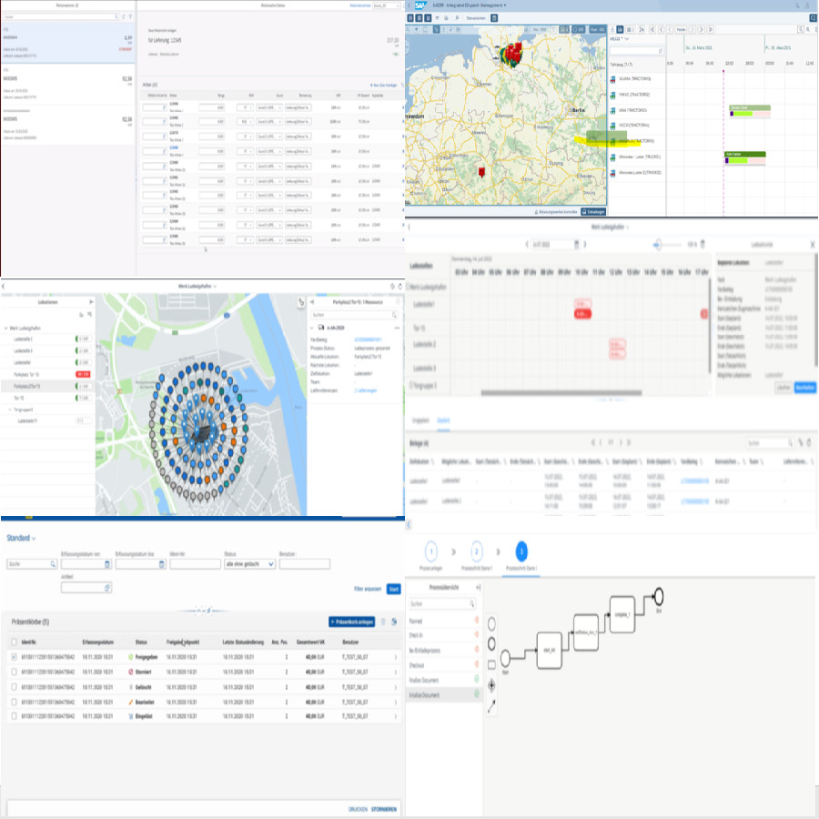Image resolution: width=819 pixels, height=819 pixels.
Task: Click the truck icon beside SCANIA (TRACTOR03)
Action: (x=612, y=80)
